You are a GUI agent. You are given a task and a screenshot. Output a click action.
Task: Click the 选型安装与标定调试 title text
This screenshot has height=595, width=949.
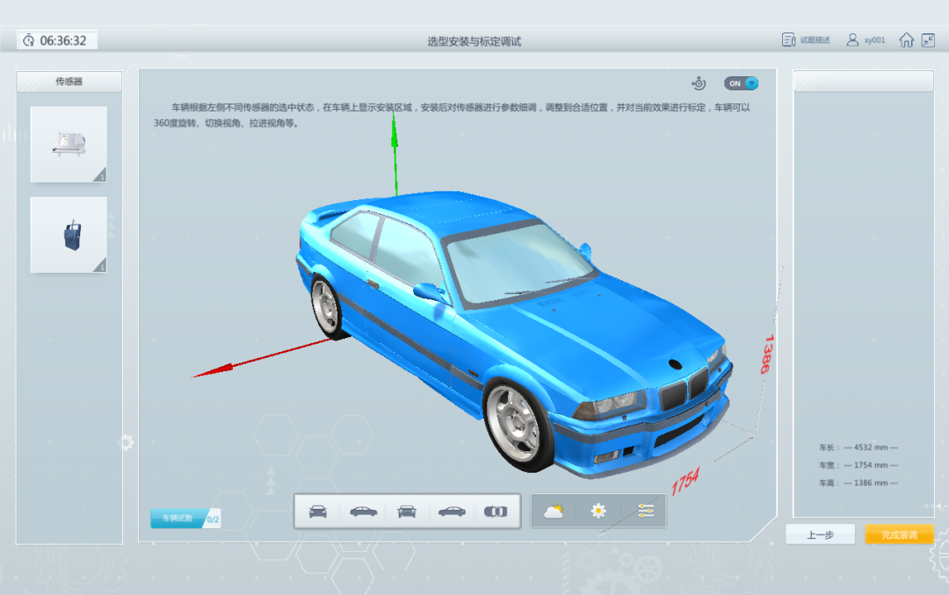(x=474, y=41)
